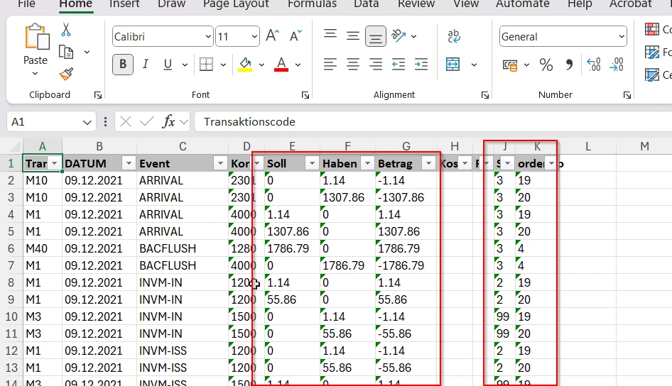672x386 pixels.
Task: Click the Cut scissors icon
Action: click(x=65, y=30)
